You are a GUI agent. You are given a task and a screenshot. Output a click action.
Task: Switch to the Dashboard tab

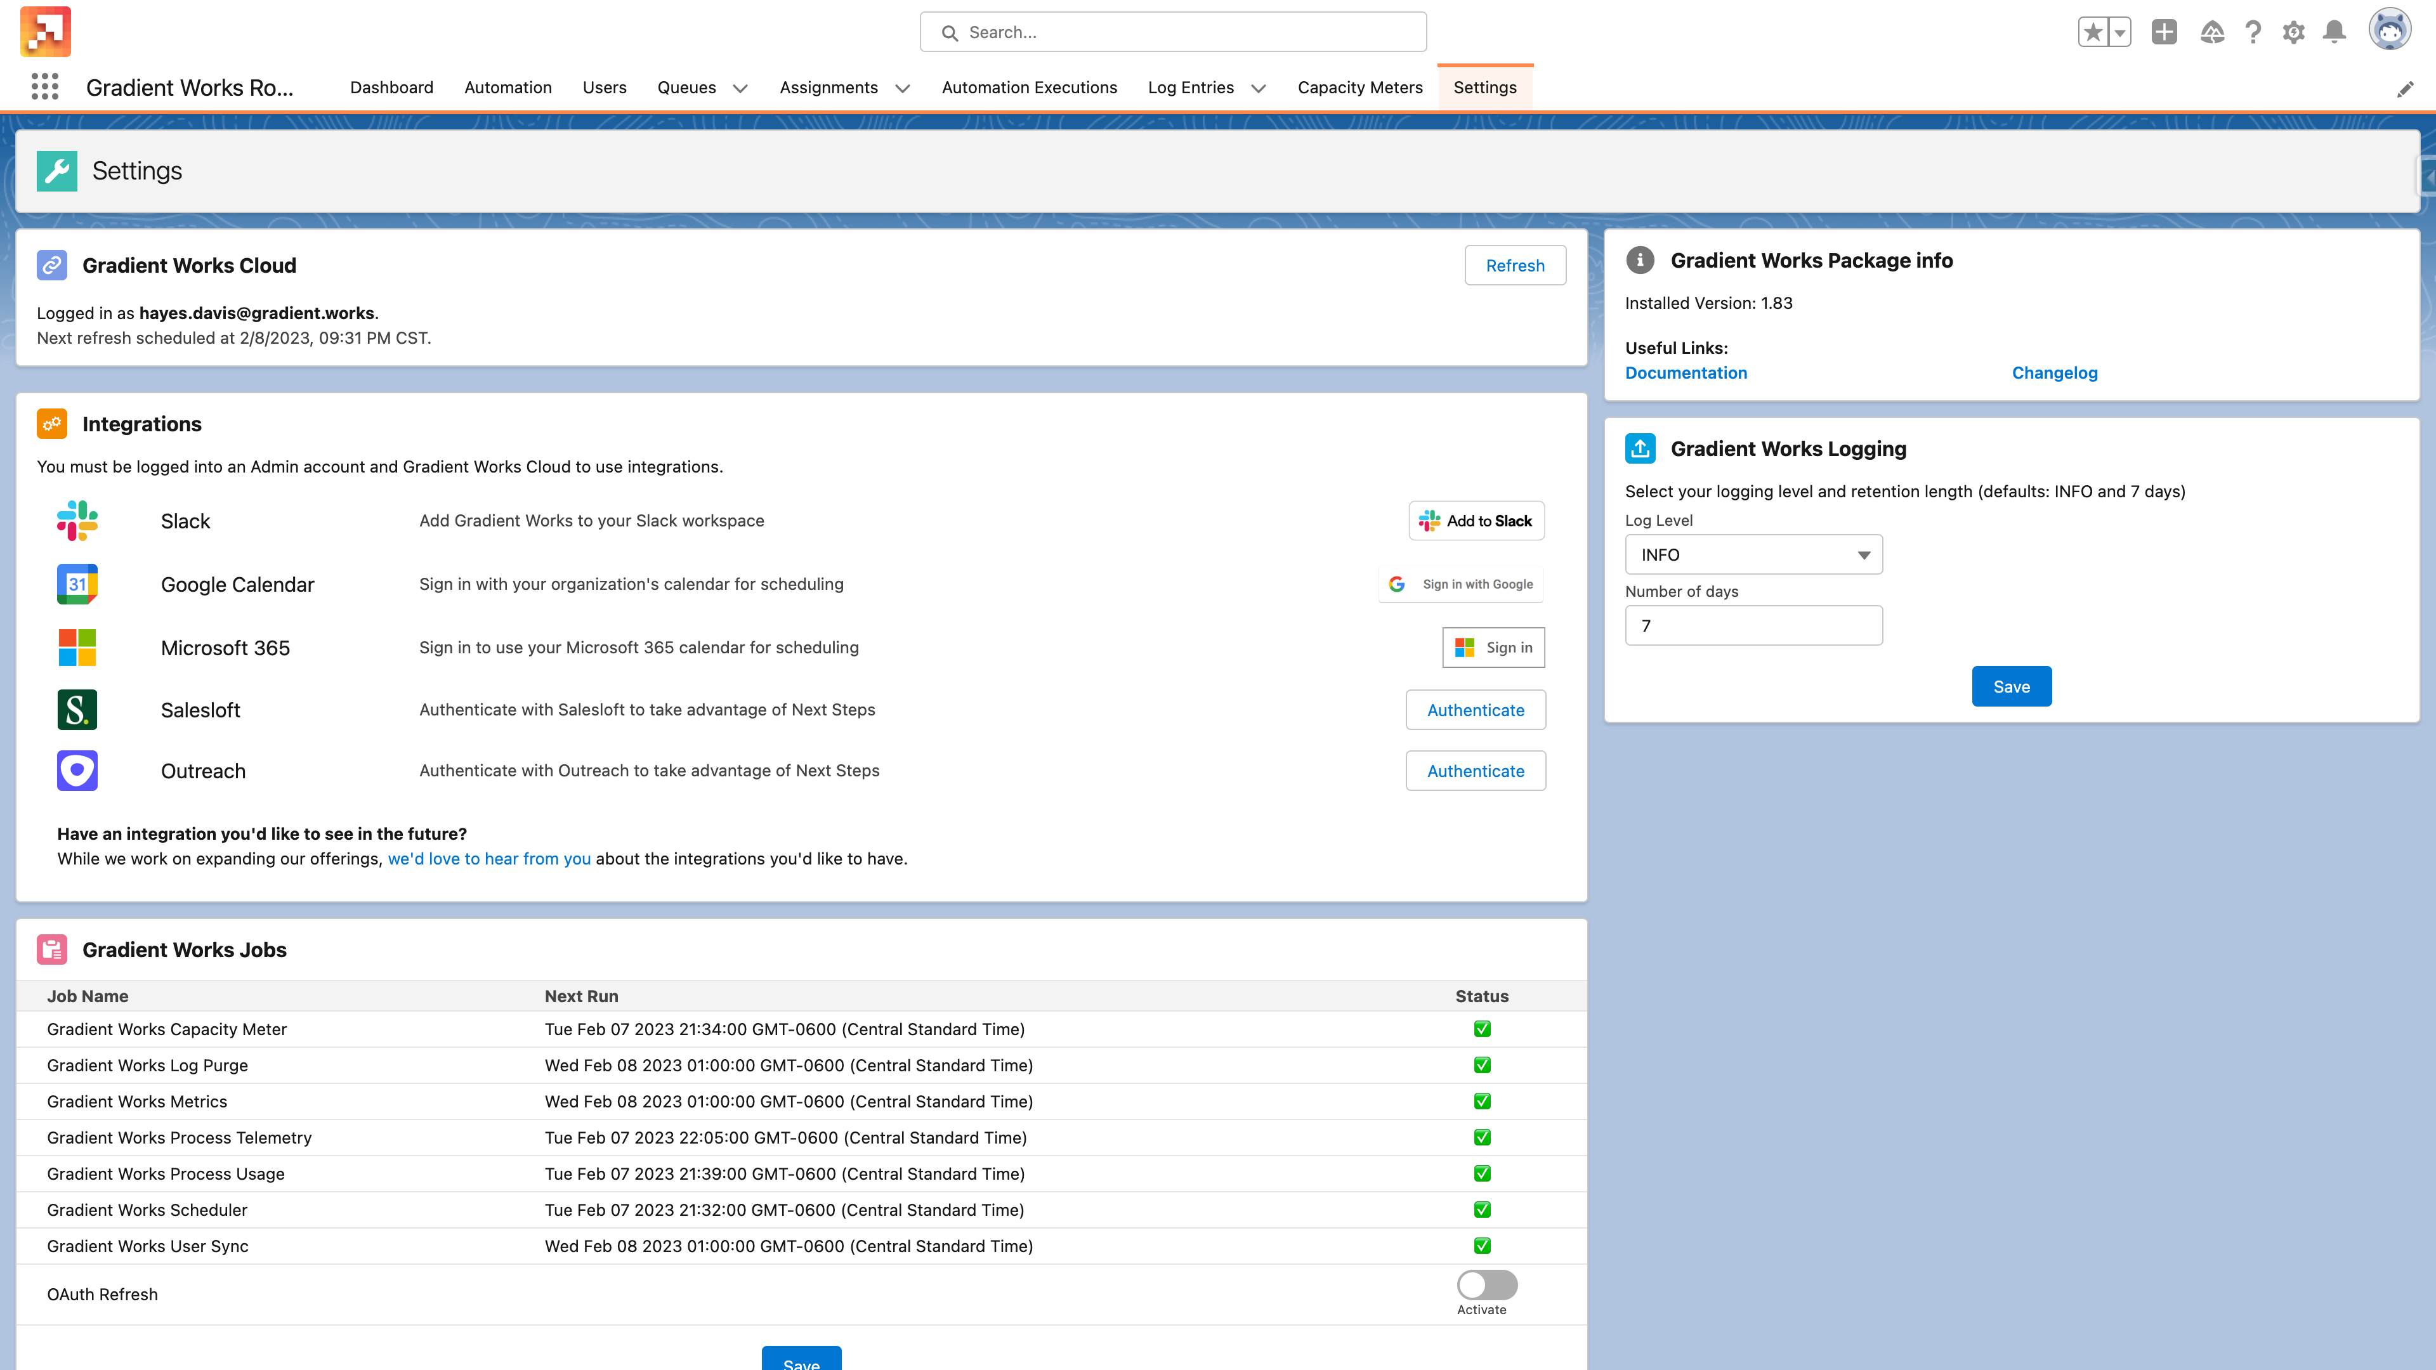391,87
